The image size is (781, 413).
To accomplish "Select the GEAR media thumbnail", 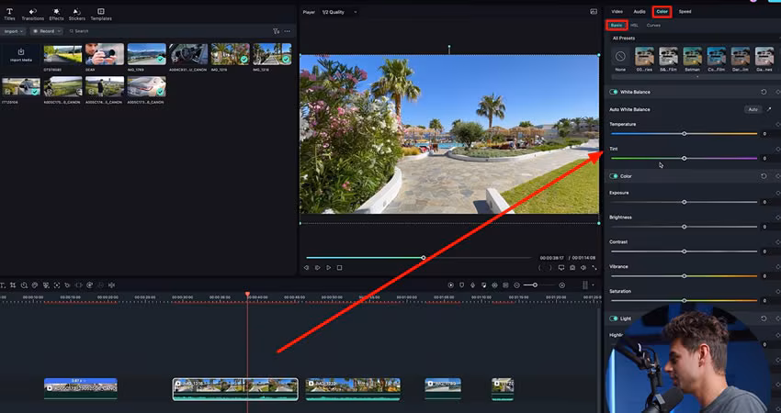I will pyautogui.click(x=104, y=54).
